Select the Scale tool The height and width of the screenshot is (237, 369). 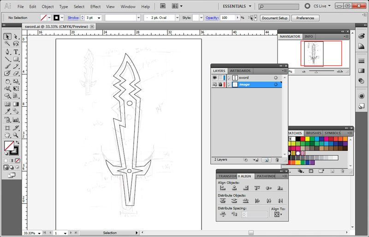click(x=16, y=81)
